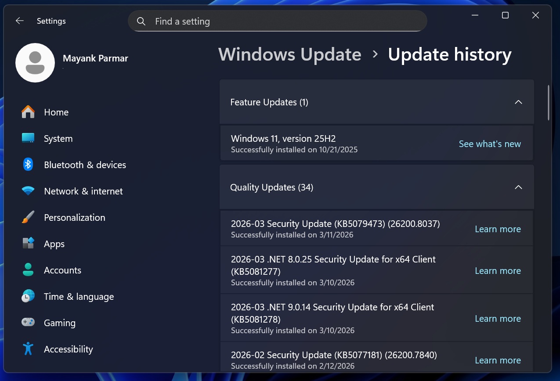The image size is (560, 381).
Task: Open See what's new for version 25H2
Action: (x=490, y=144)
